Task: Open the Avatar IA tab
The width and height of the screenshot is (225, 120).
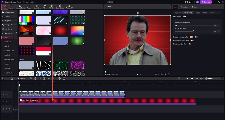Action: click(x=69, y=7)
